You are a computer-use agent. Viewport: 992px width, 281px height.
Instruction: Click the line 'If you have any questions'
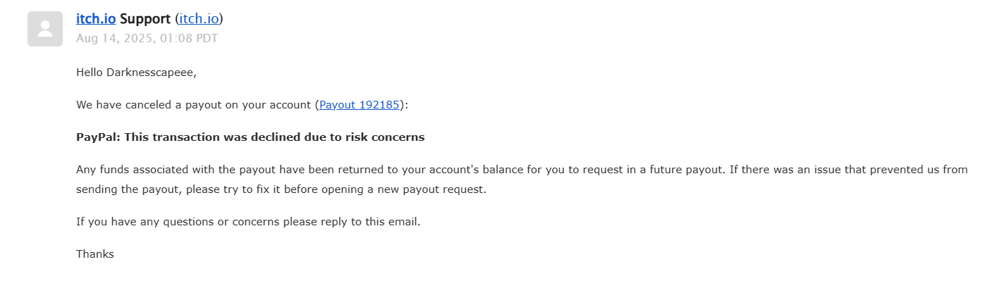[x=248, y=222]
